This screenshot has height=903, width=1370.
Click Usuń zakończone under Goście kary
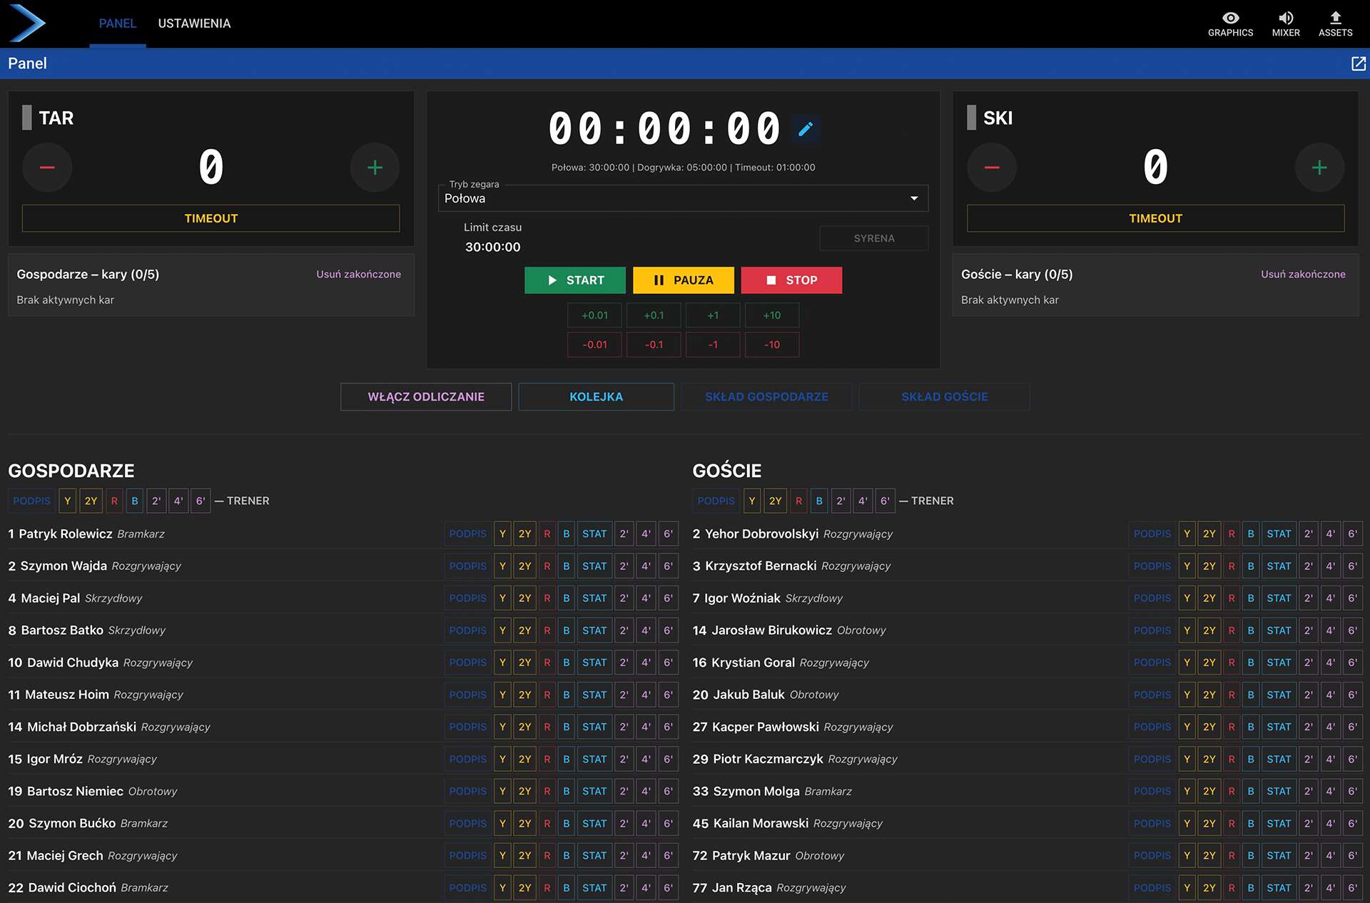(x=1302, y=274)
